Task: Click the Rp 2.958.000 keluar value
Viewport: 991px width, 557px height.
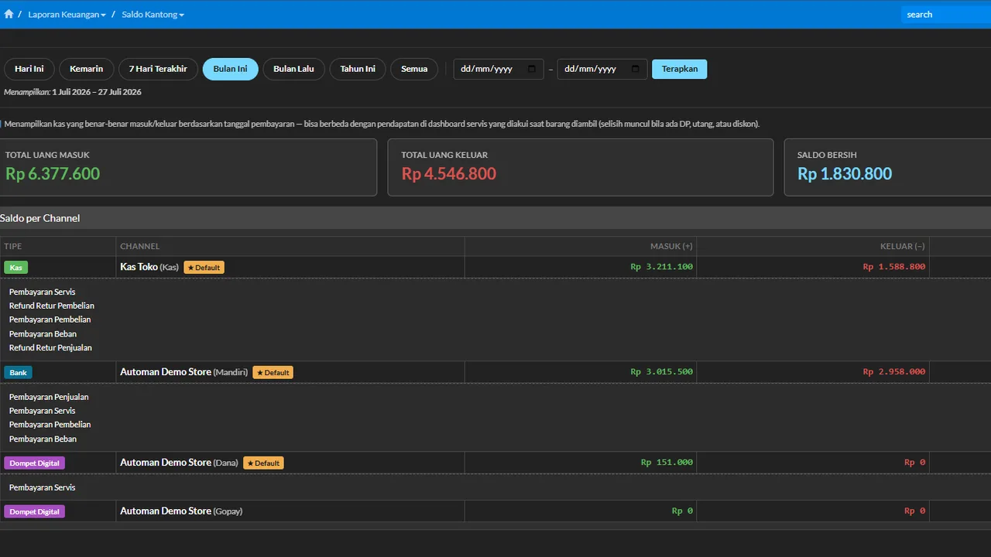Action: [894, 372]
